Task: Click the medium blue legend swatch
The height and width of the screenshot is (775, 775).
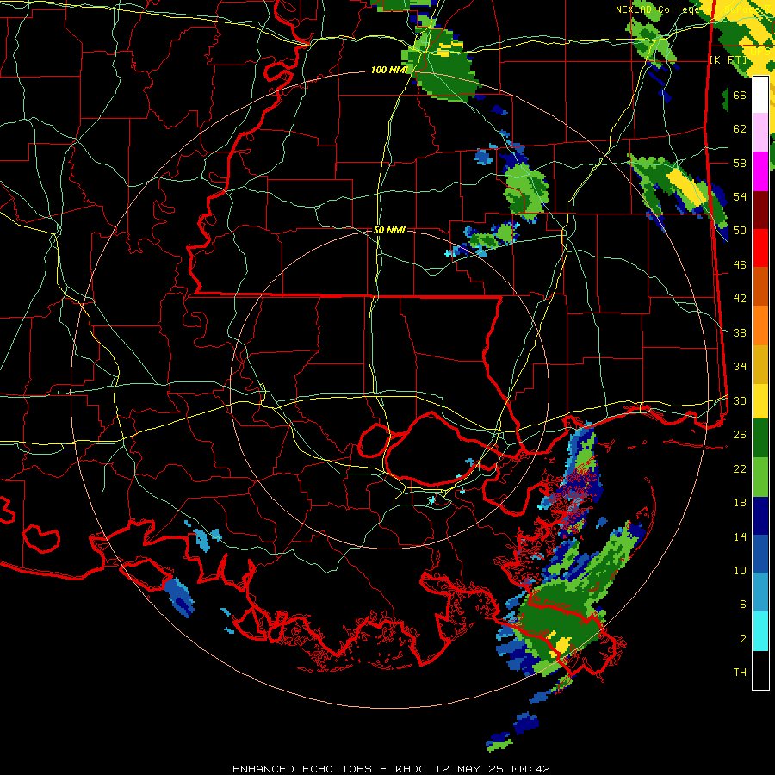Action: pos(760,555)
